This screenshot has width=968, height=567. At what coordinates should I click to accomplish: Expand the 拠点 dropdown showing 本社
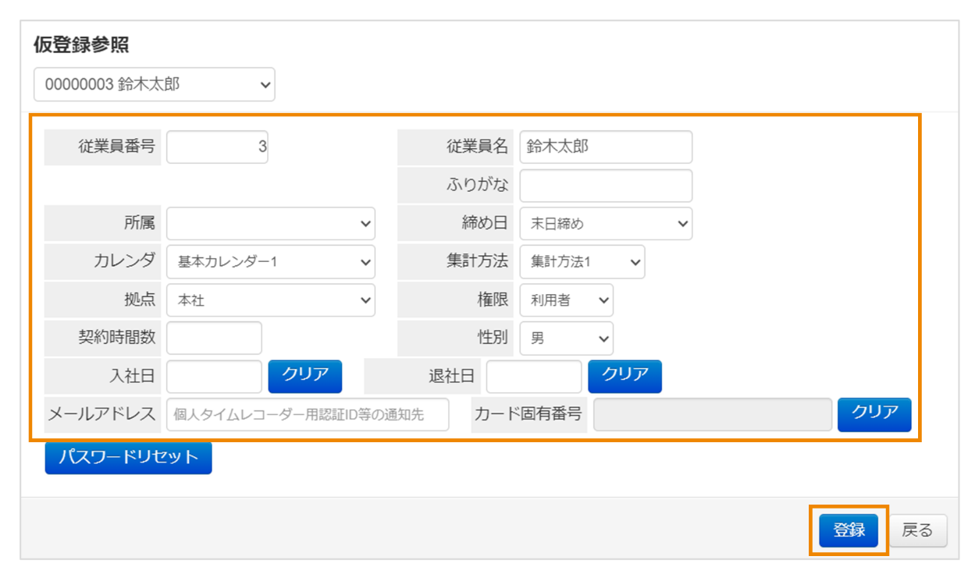click(270, 299)
